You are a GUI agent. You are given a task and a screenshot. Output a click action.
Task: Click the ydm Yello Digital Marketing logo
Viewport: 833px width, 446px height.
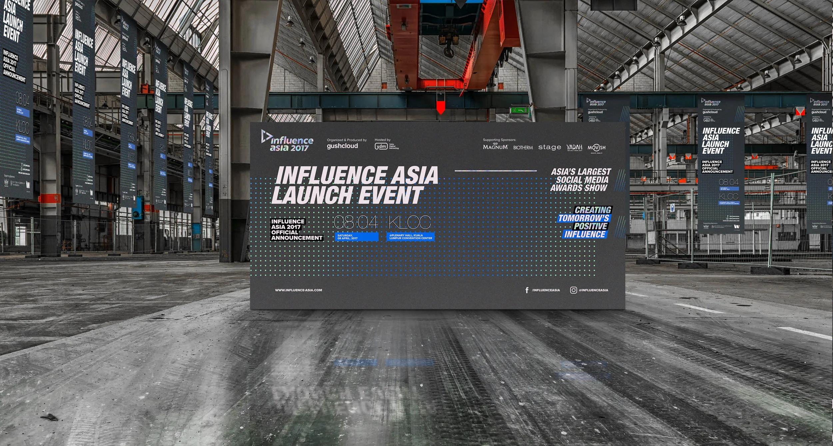(x=387, y=146)
